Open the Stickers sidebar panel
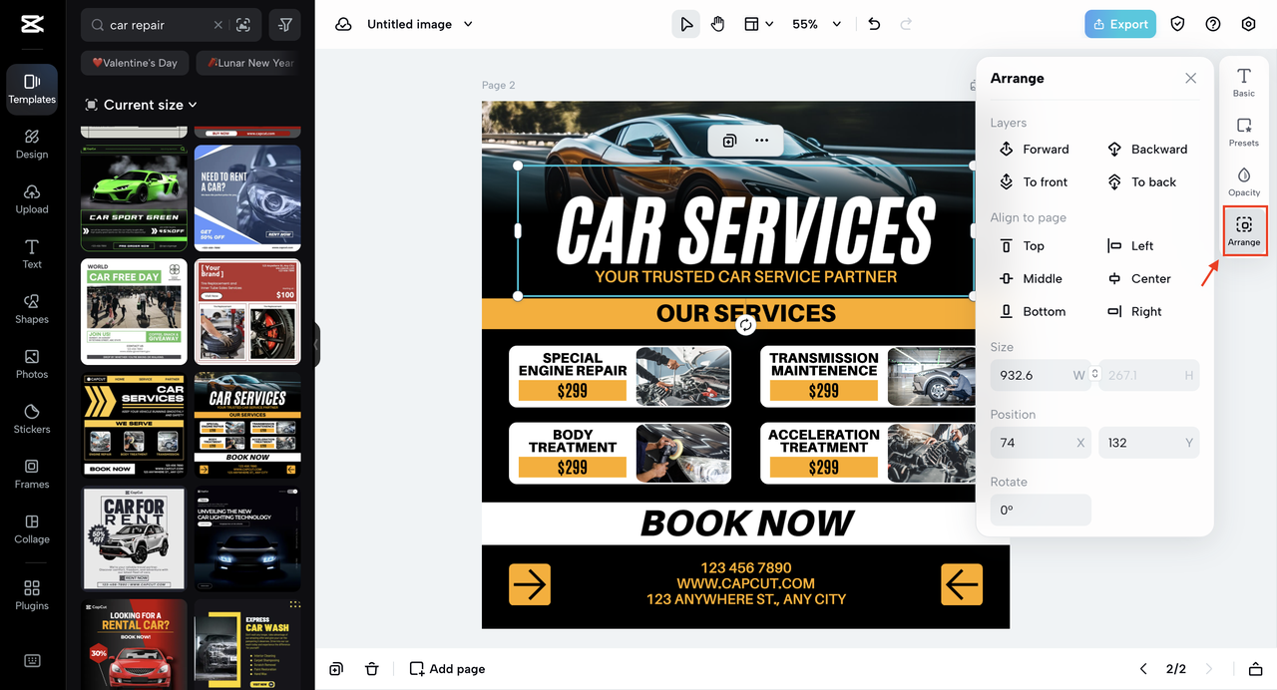 pos(32,419)
